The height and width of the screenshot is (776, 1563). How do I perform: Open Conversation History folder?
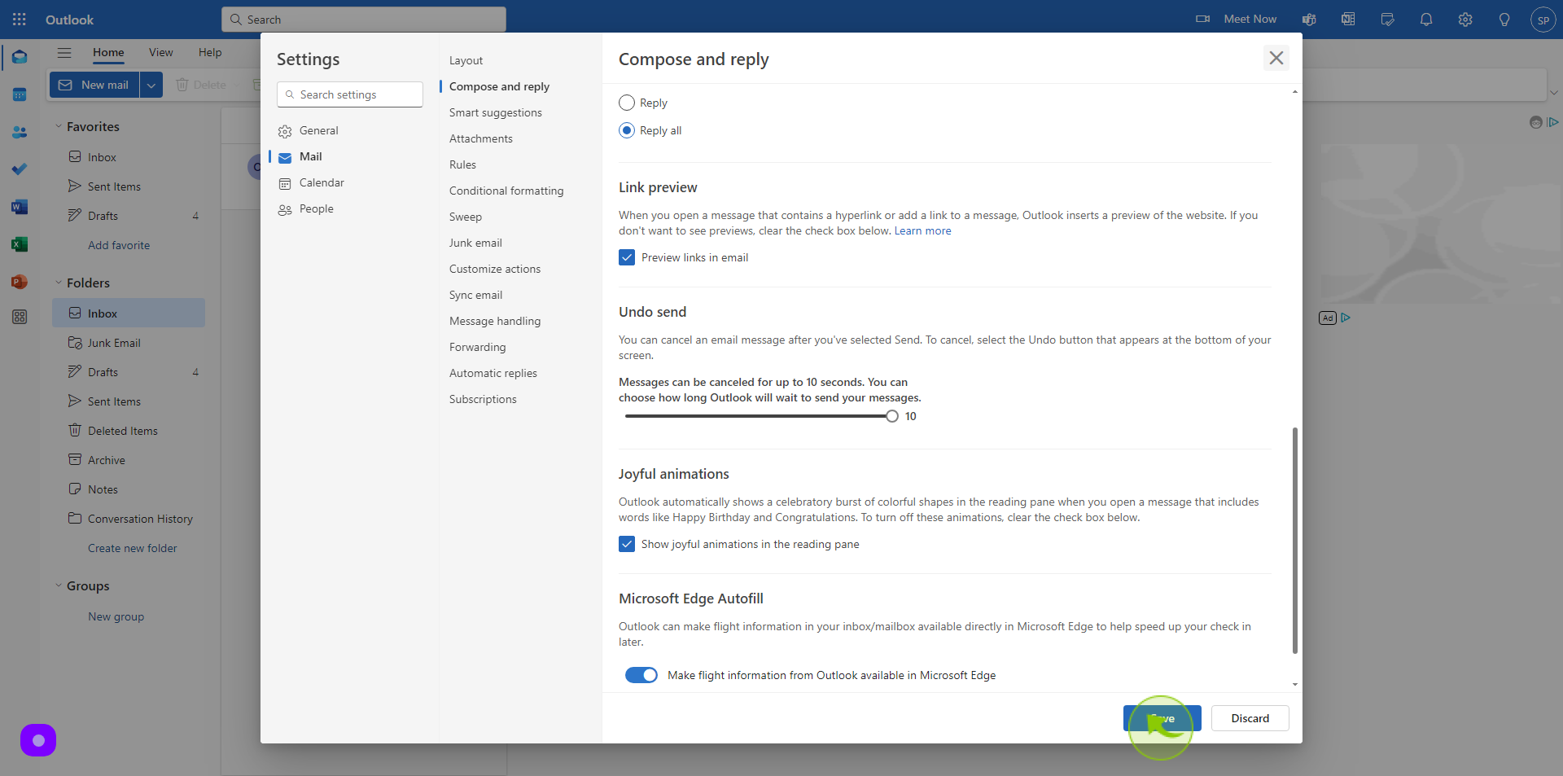coord(129,519)
